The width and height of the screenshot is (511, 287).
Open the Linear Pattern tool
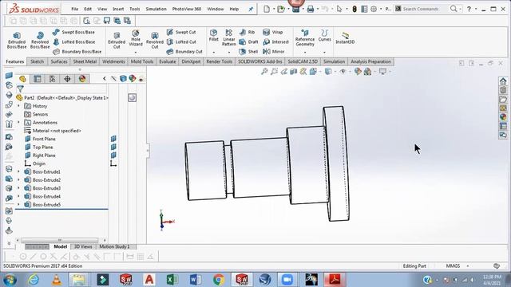pos(229,37)
